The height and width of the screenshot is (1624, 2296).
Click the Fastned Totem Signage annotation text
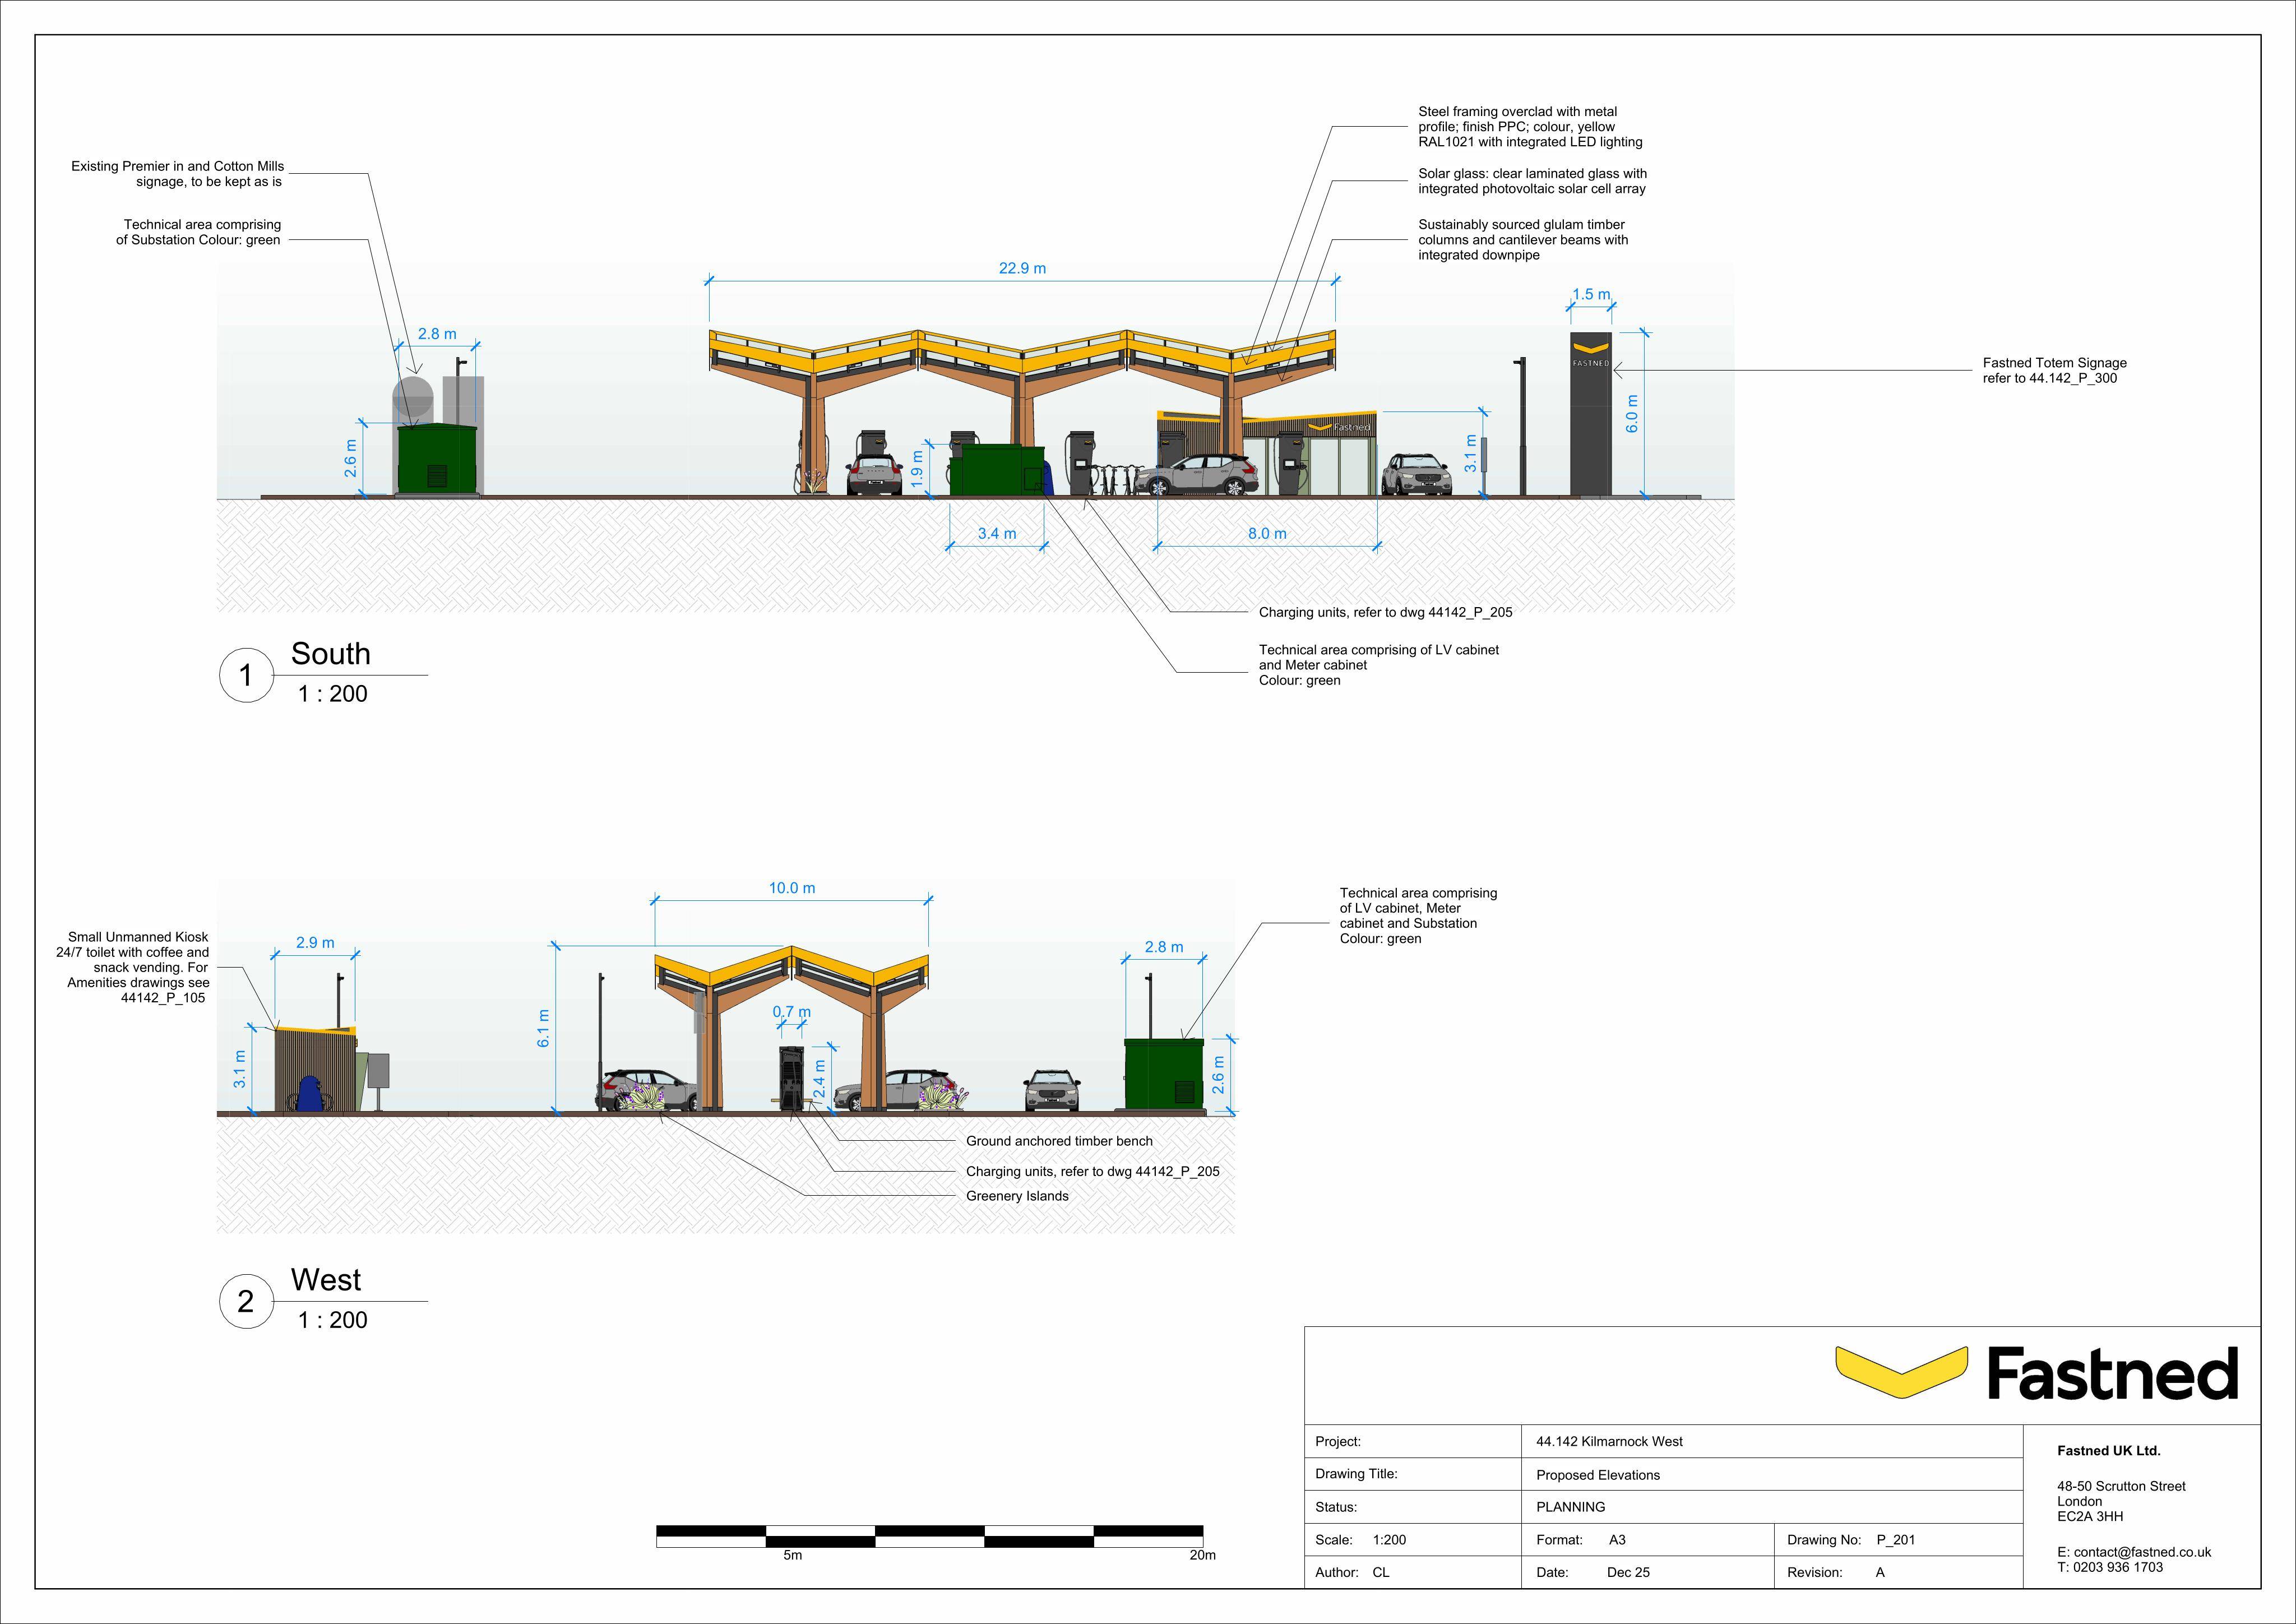(x=2054, y=370)
